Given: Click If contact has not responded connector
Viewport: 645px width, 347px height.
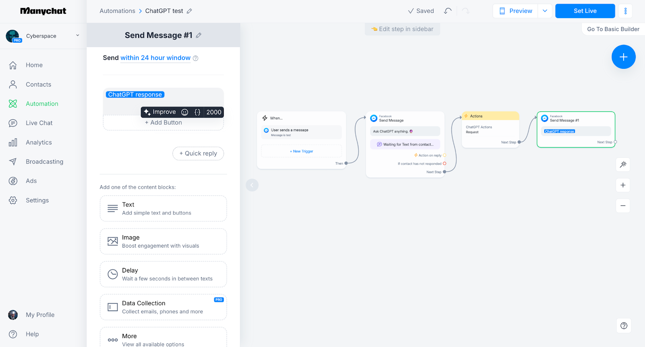Looking at the screenshot, I should tap(445, 164).
